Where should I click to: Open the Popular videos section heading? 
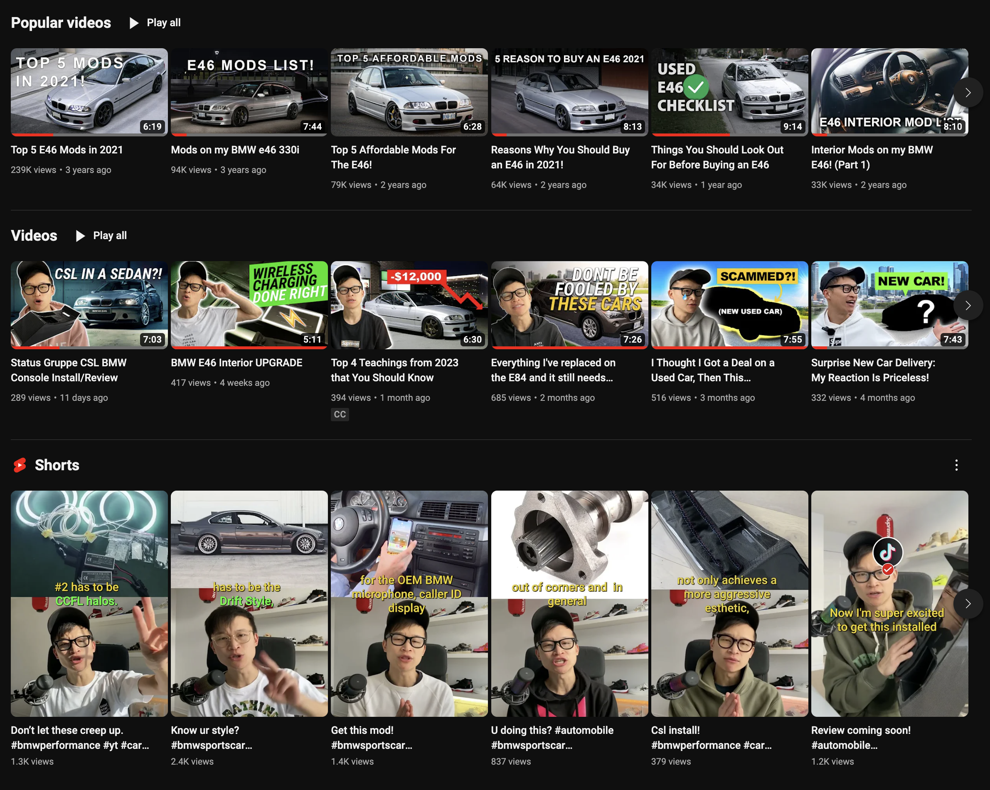(61, 23)
